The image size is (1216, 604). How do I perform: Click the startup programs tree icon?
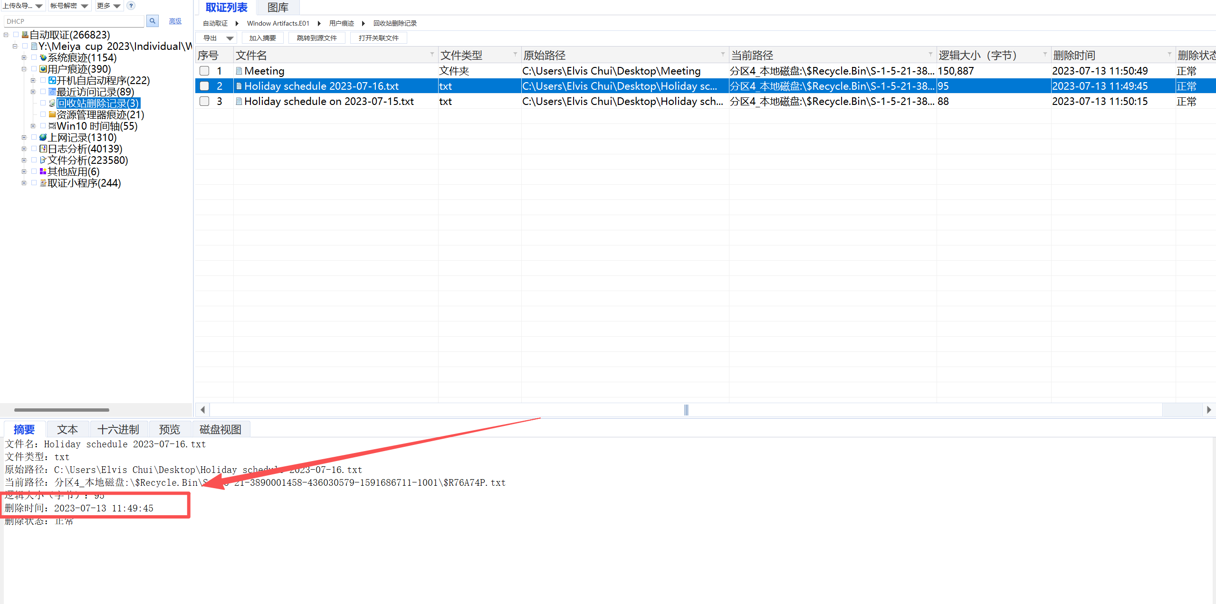coord(52,80)
